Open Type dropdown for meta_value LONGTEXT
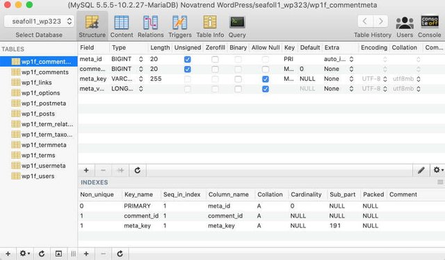The height and width of the screenshot is (260, 445). (x=140, y=89)
